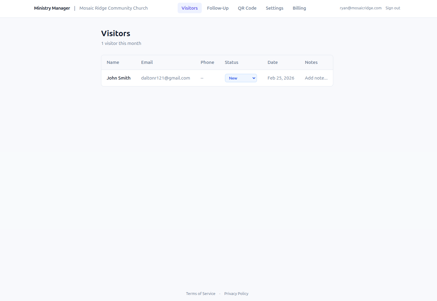Click the "1 visitor this month" text
This screenshot has height=301, width=437.
pyautogui.click(x=121, y=43)
